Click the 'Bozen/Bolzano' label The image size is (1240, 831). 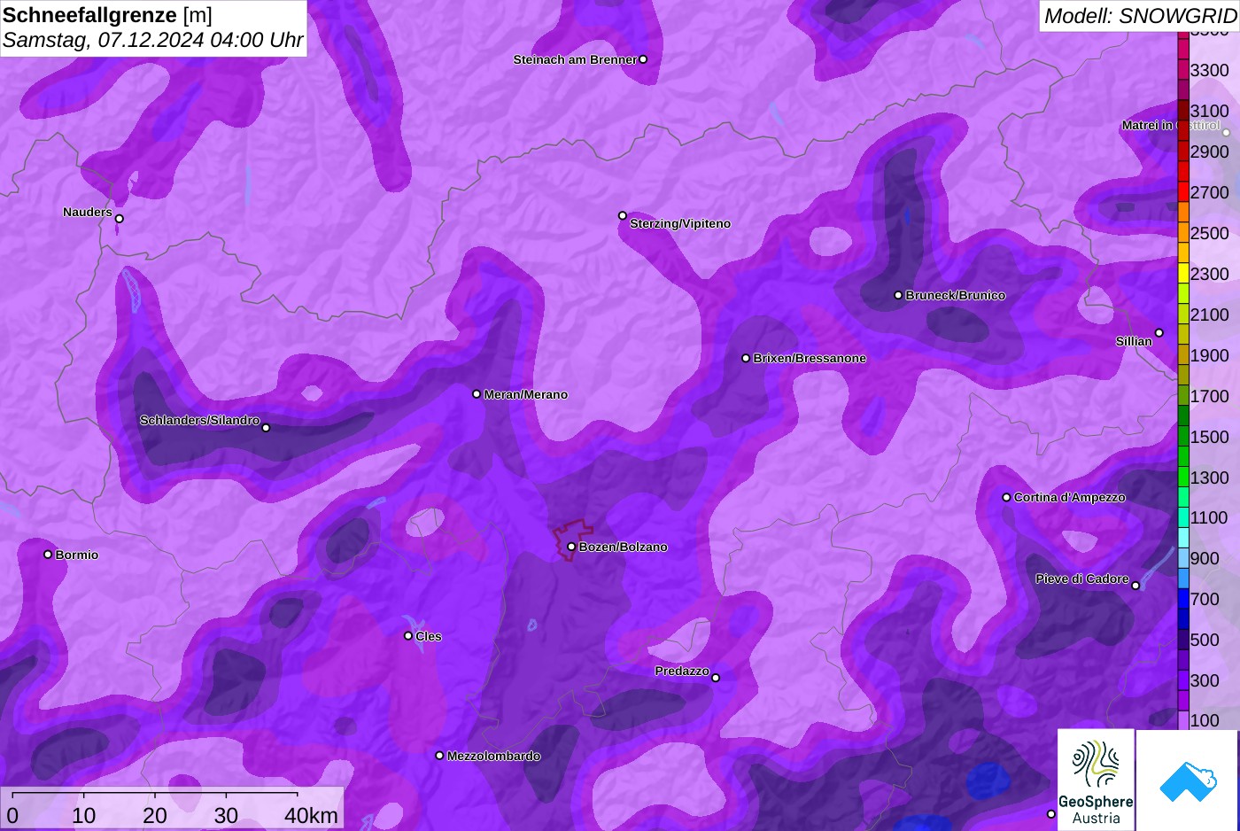624,547
